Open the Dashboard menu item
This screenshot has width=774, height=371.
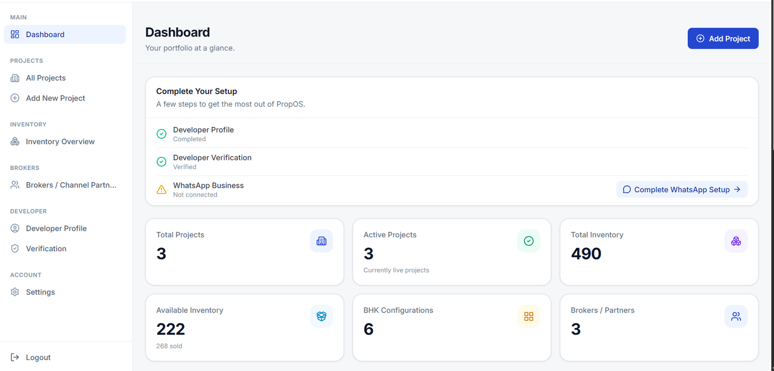[65, 34]
